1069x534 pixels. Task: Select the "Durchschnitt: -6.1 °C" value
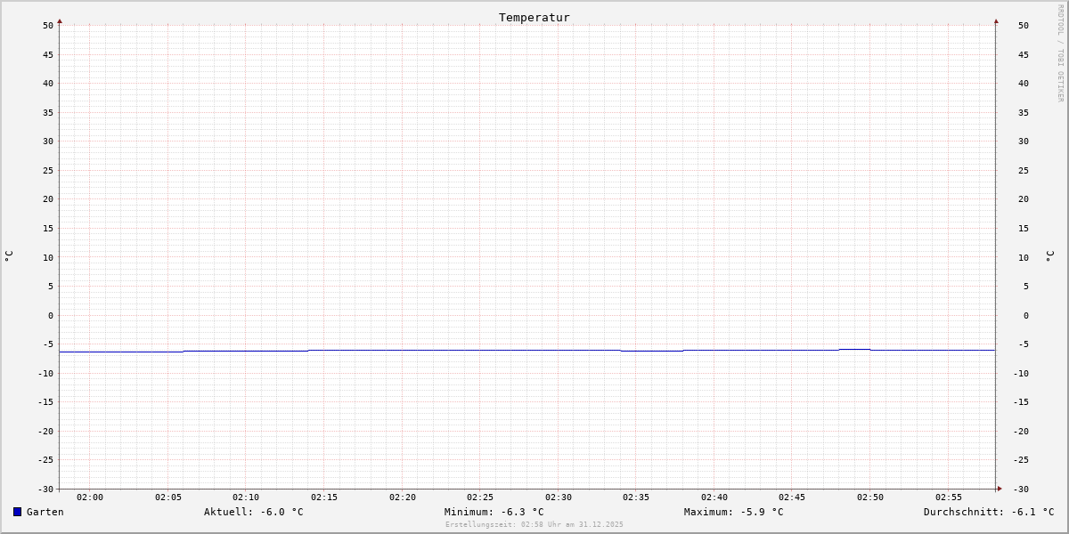989,512
